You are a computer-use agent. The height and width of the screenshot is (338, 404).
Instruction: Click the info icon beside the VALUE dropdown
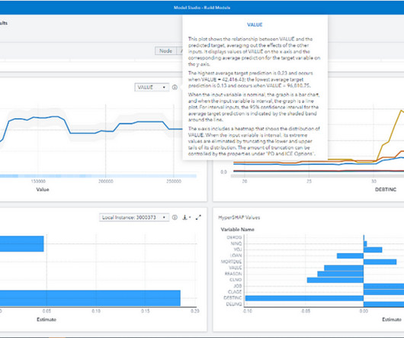coord(175,88)
